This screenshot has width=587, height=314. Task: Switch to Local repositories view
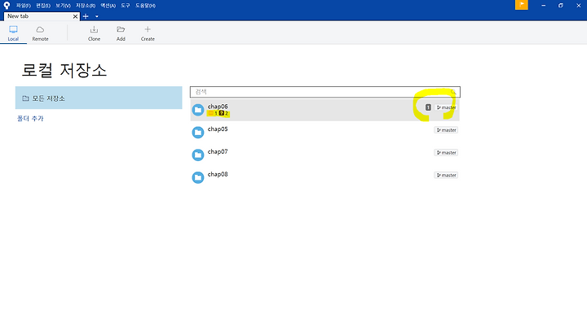(13, 33)
